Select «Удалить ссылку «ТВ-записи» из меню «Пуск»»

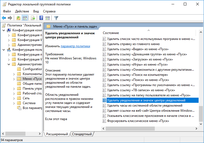141,90
